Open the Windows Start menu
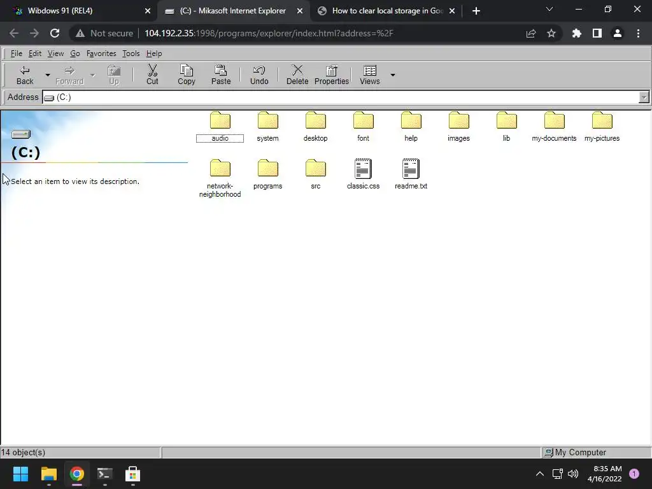The image size is (652, 489). tap(20, 474)
